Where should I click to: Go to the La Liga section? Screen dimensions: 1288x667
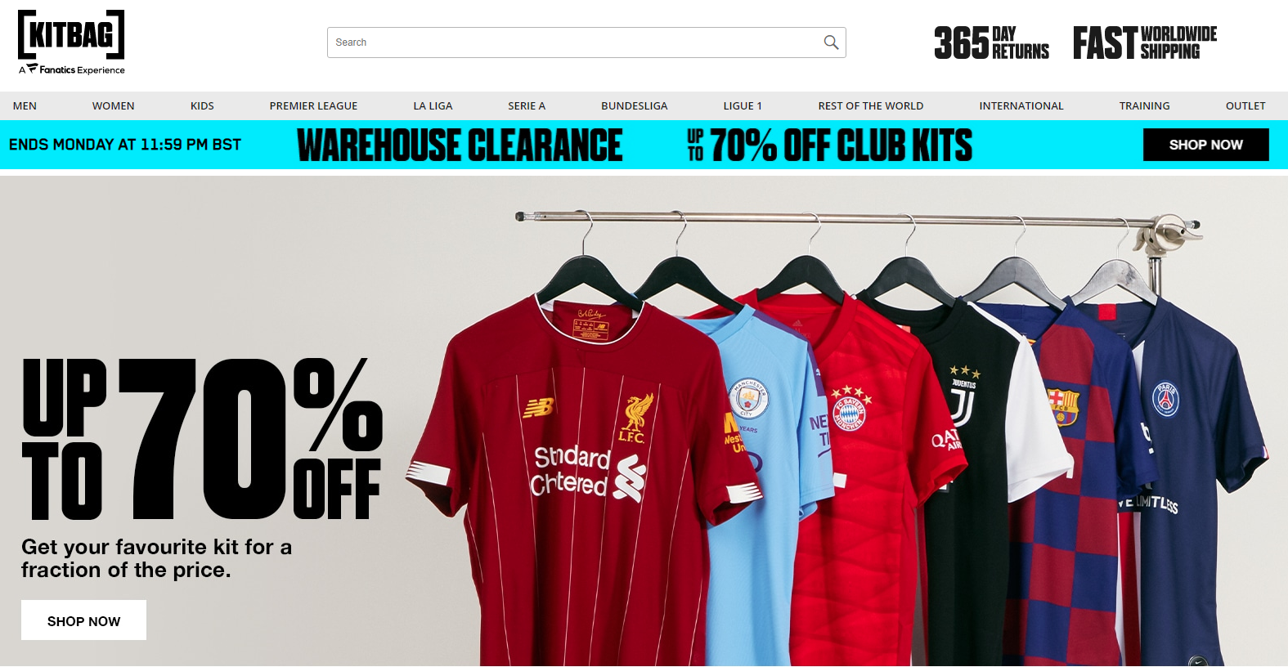pos(433,105)
